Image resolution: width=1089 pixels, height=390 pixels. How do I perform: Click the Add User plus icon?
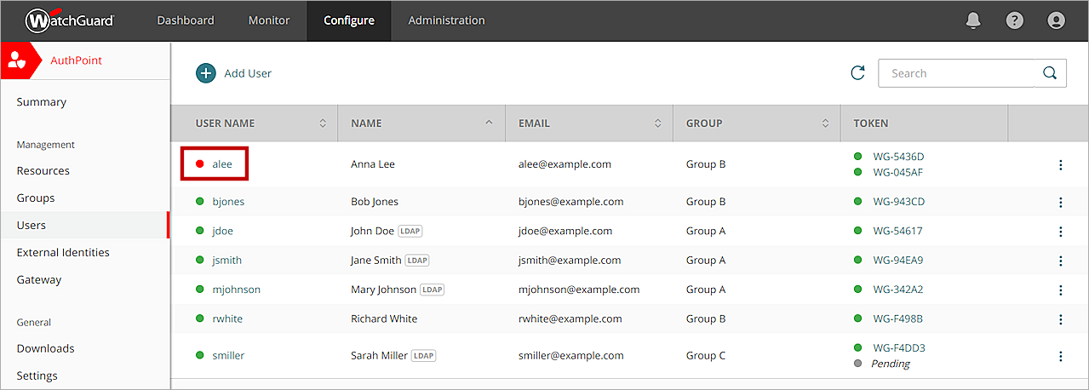pos(206,73)
